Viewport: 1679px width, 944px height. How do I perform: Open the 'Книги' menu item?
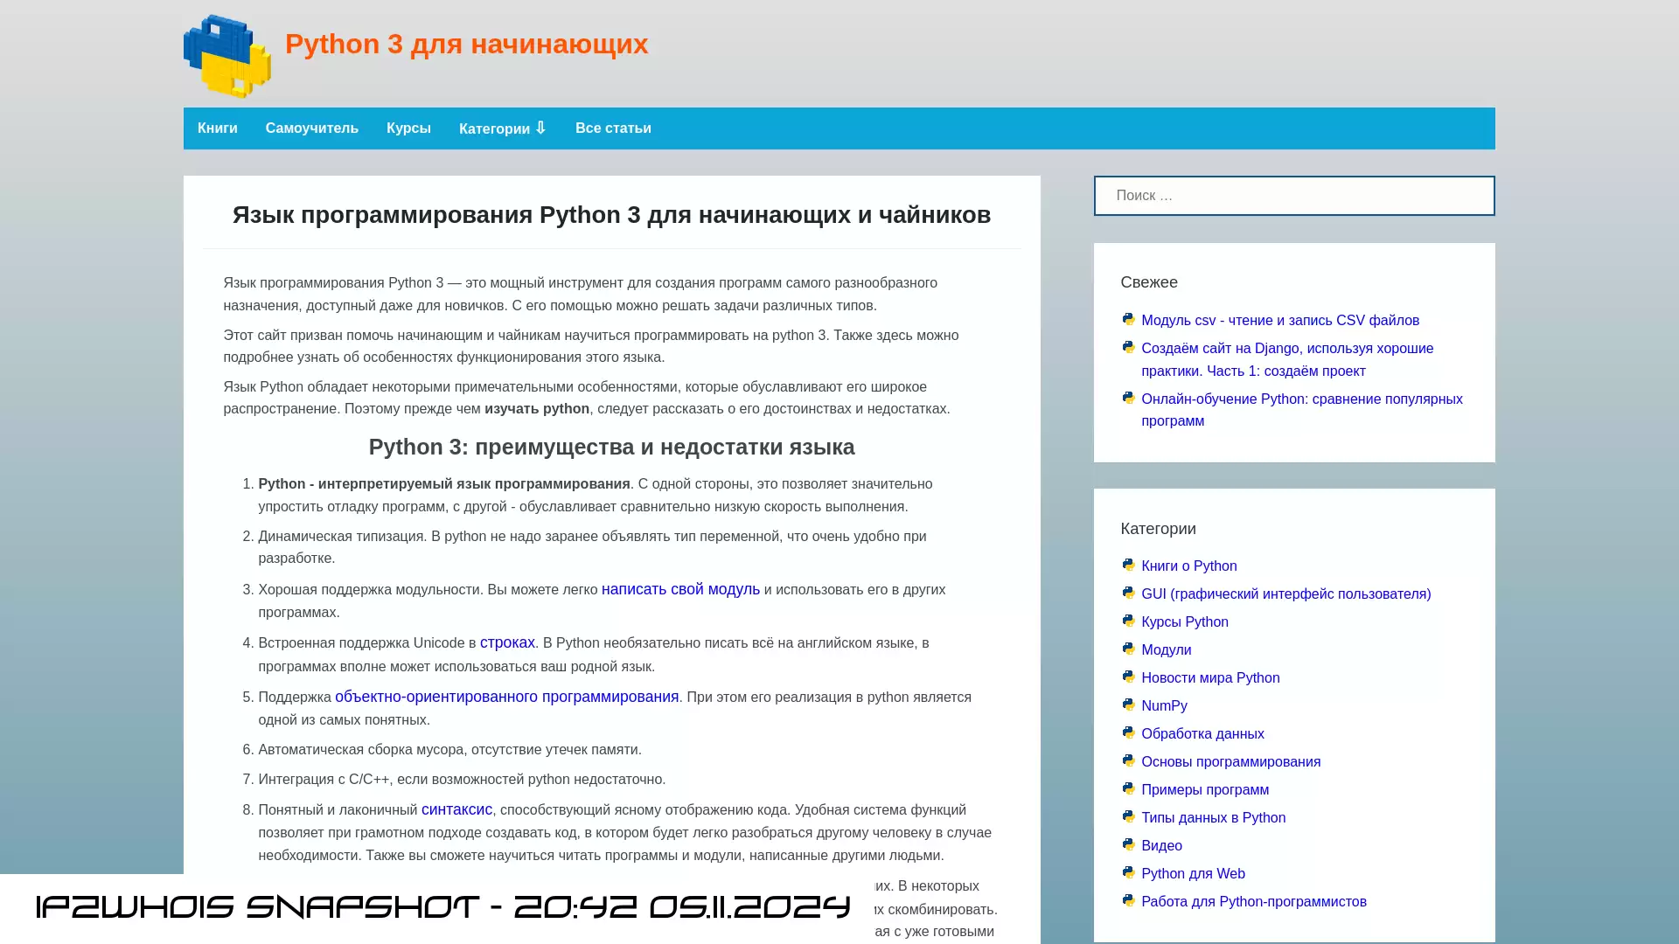218,128
